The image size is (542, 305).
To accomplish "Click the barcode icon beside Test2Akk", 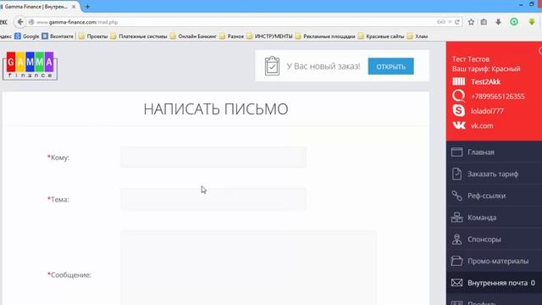I will click(x=459, y=81).
